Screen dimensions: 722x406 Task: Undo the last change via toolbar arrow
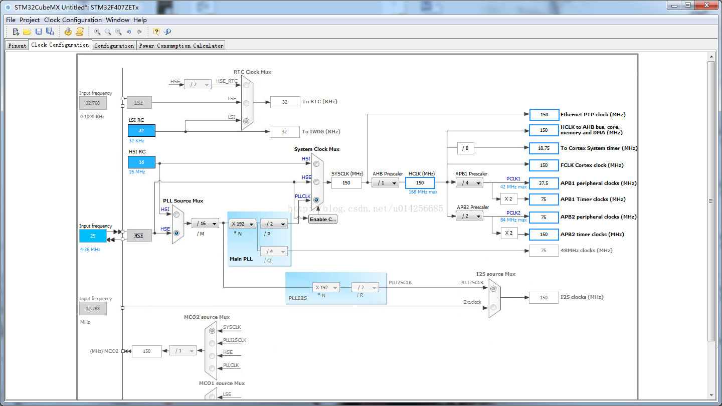click(x=129, y=32)
